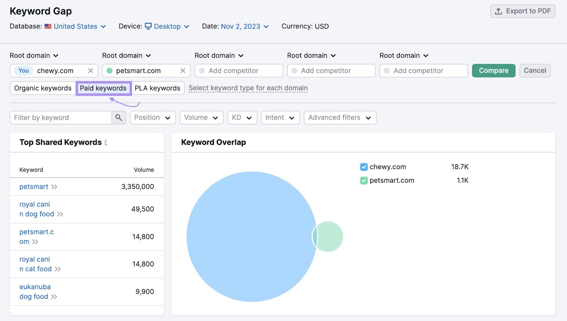Remove petsmart.com with its X icon
567x321 pixels.
tap(183, 71)
